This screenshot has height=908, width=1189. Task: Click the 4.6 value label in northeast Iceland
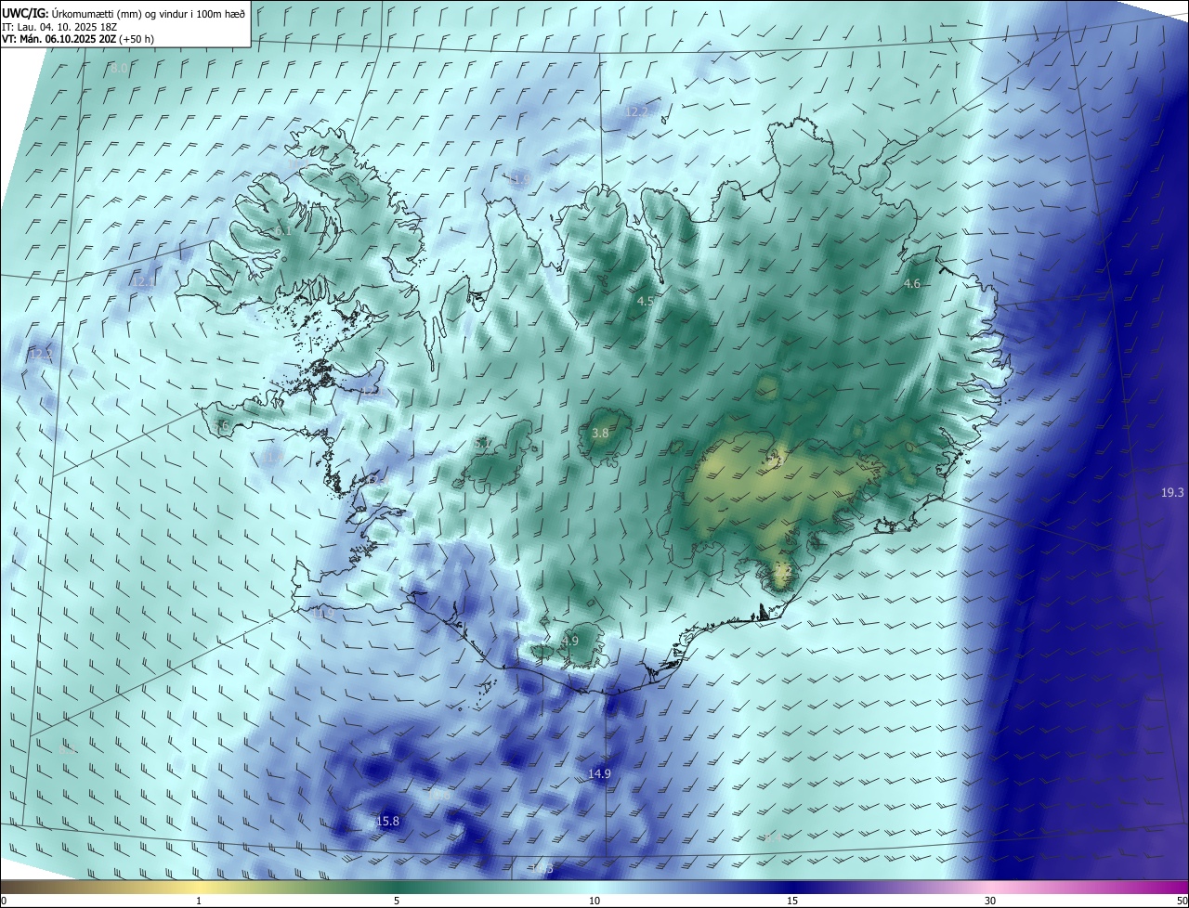(912, 283)
